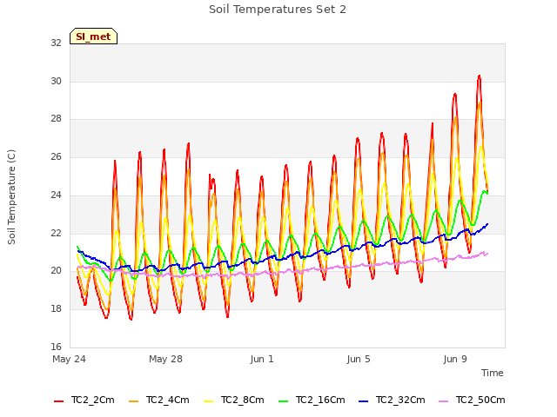The height and width of the screenshot is (417, 557).
Task: Click the 22 y-axis tick label
Action: (x=56, y=233)
